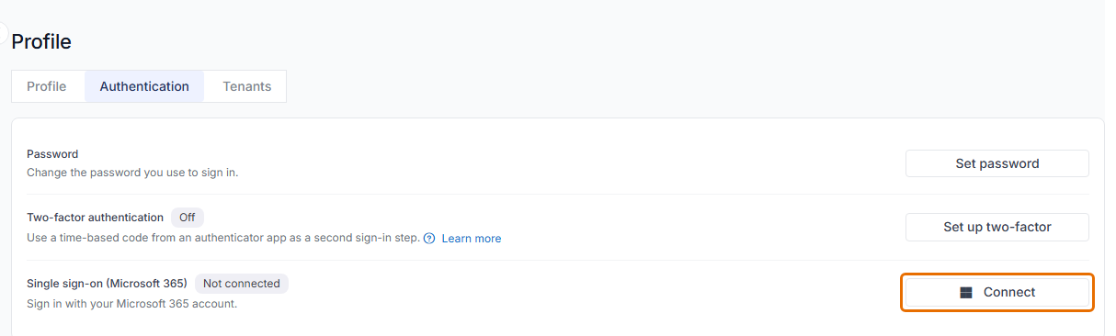Screen dimensions: 1116x336
Task: Click the Single sign-on (Microsoft 365) label
Action: 107,284
